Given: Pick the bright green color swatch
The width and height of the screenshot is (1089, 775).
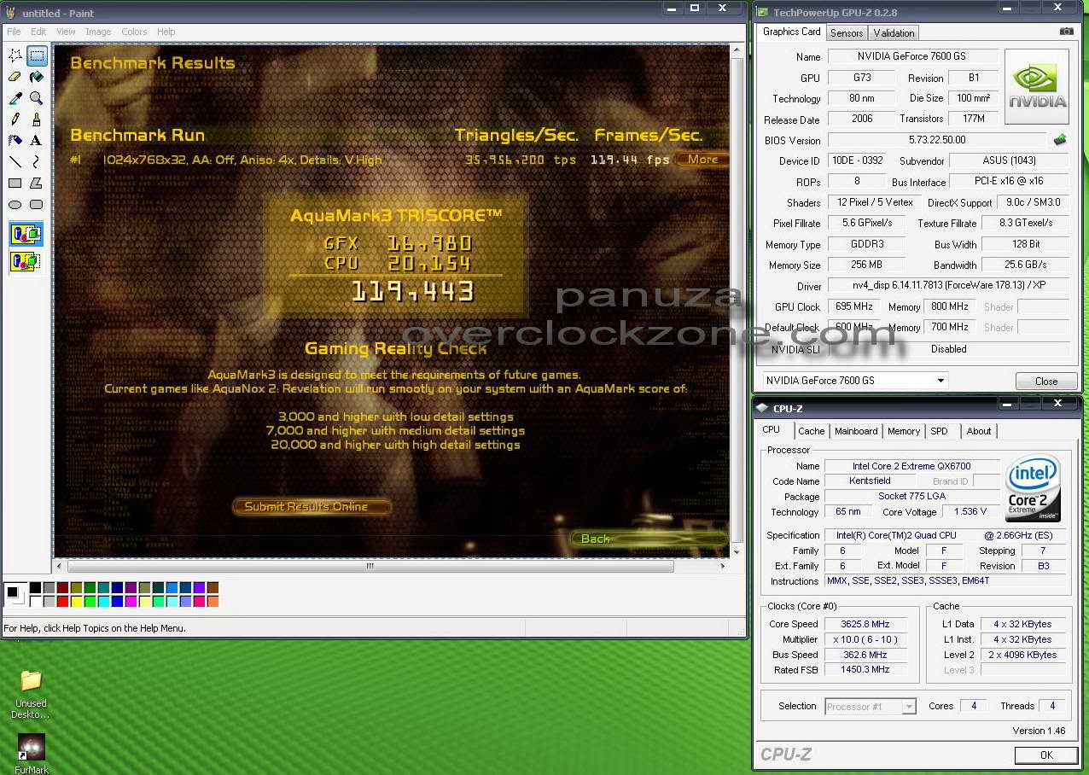Looking at the screenshot, I should [90, 601].
